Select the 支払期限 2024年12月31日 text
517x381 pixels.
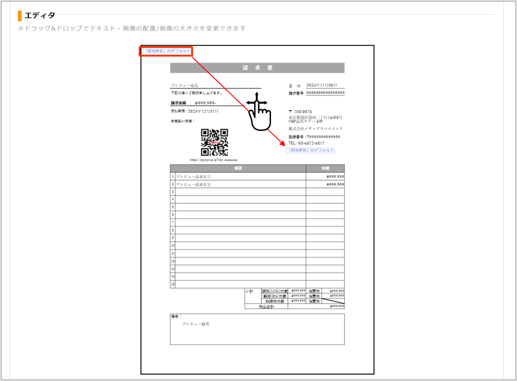tap(194, 111)
